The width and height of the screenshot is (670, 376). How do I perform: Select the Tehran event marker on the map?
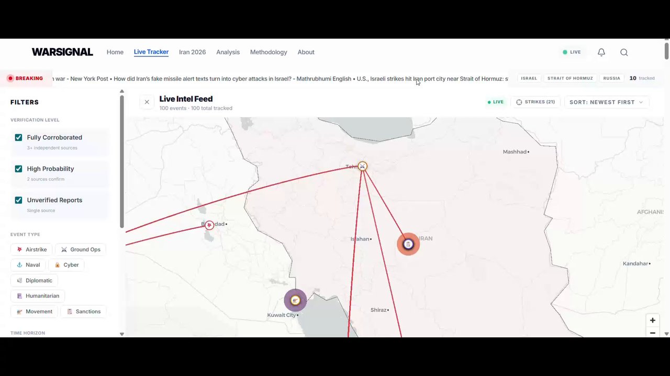pos(362,166)
